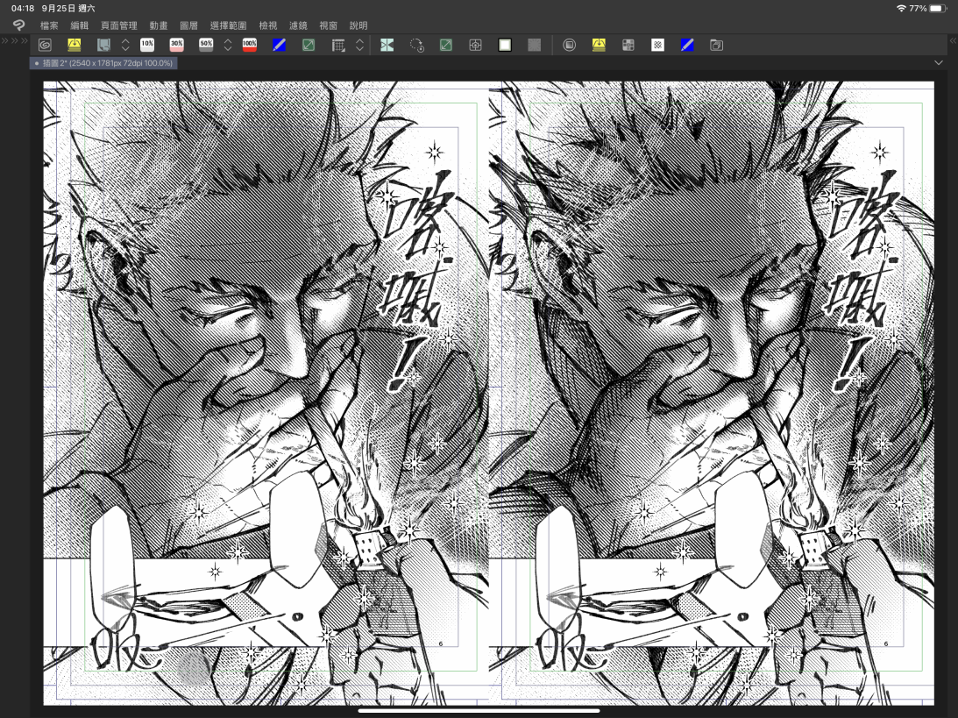Expand the leftmost collapsed panel chevron
Image resolution: width=958 pixels, height=718 pixels.
coord(5,40)
